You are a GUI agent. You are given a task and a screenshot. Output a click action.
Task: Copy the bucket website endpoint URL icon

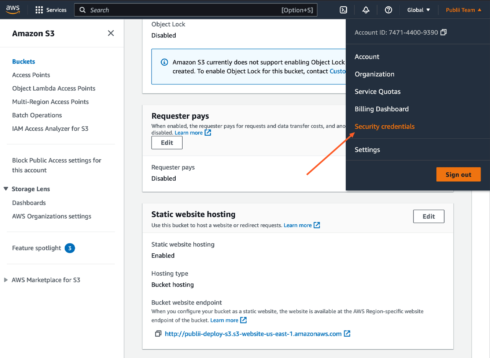click(x=158, y=334)
